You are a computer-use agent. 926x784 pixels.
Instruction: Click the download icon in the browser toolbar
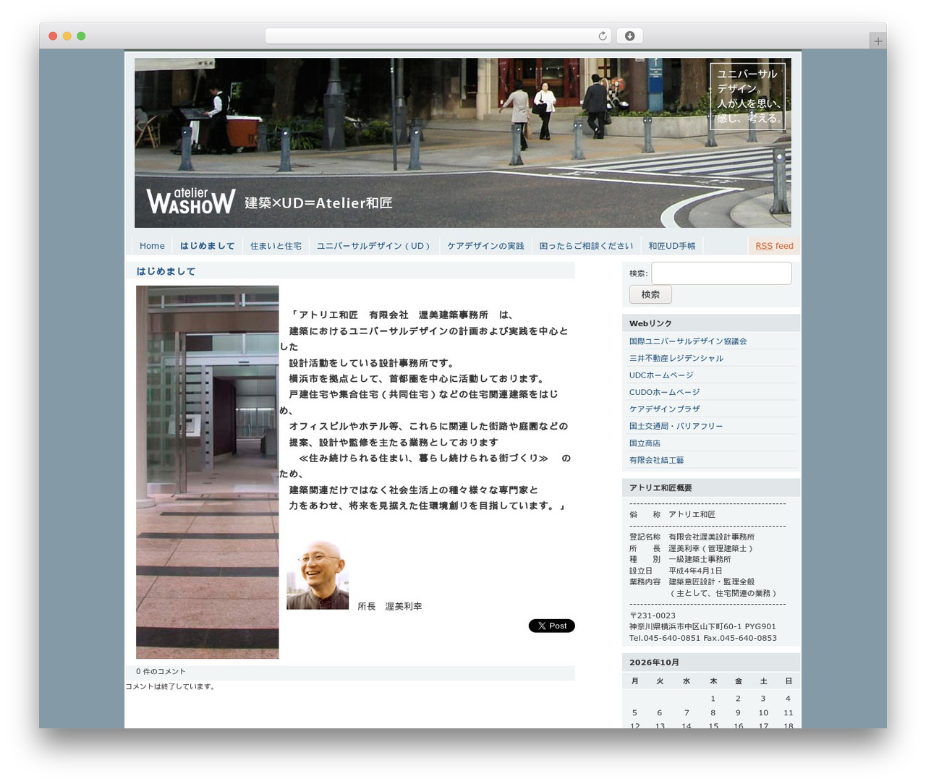pyautogui.click(x=629, y=36)
